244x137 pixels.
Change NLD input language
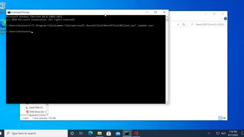[223, 133]
